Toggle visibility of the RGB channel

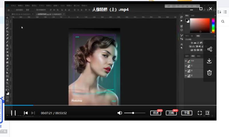(x=186, y=61)
